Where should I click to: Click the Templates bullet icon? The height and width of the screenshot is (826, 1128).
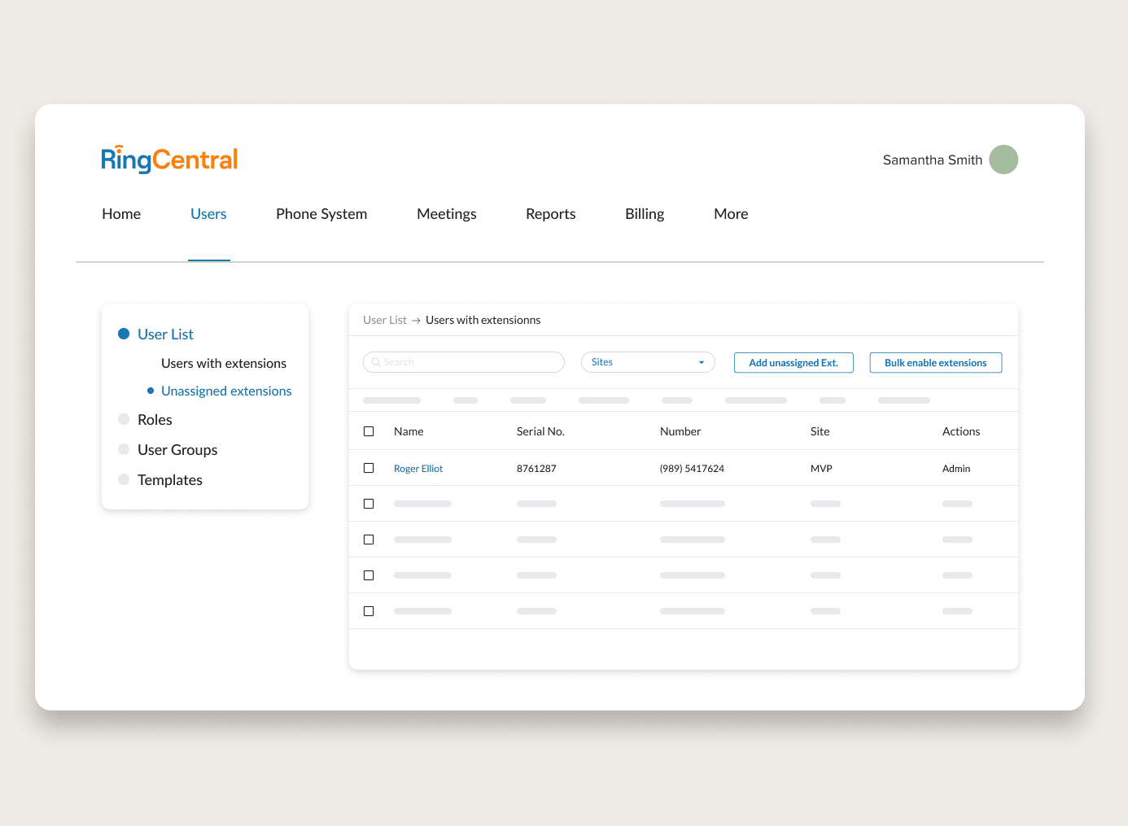[124, 479]
